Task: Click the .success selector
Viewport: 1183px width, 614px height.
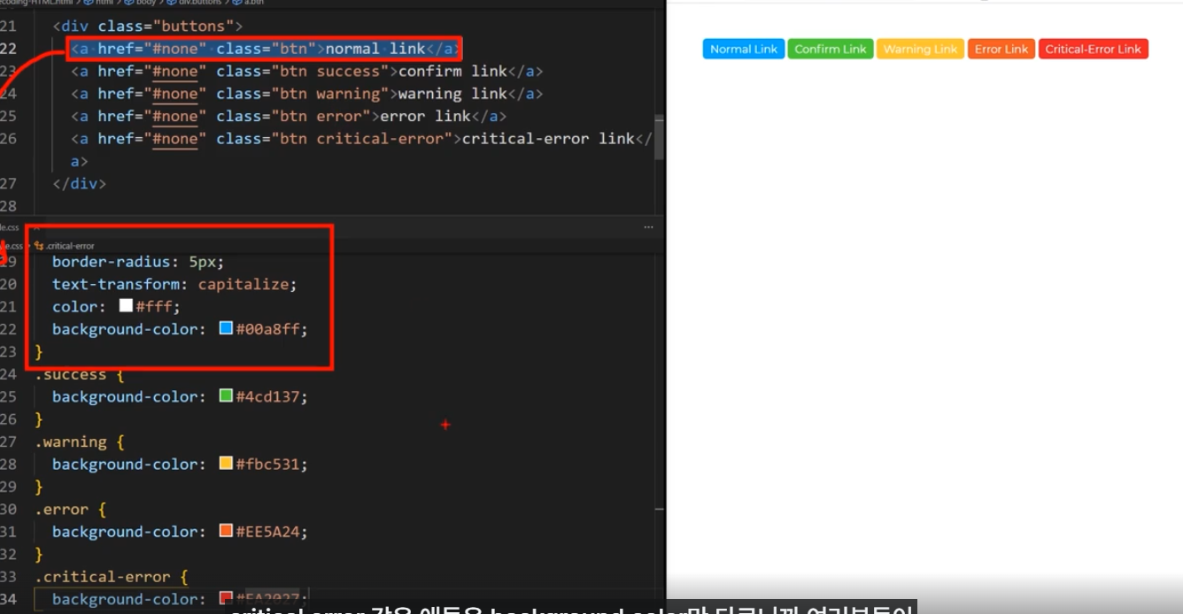Action: [71, 374]
